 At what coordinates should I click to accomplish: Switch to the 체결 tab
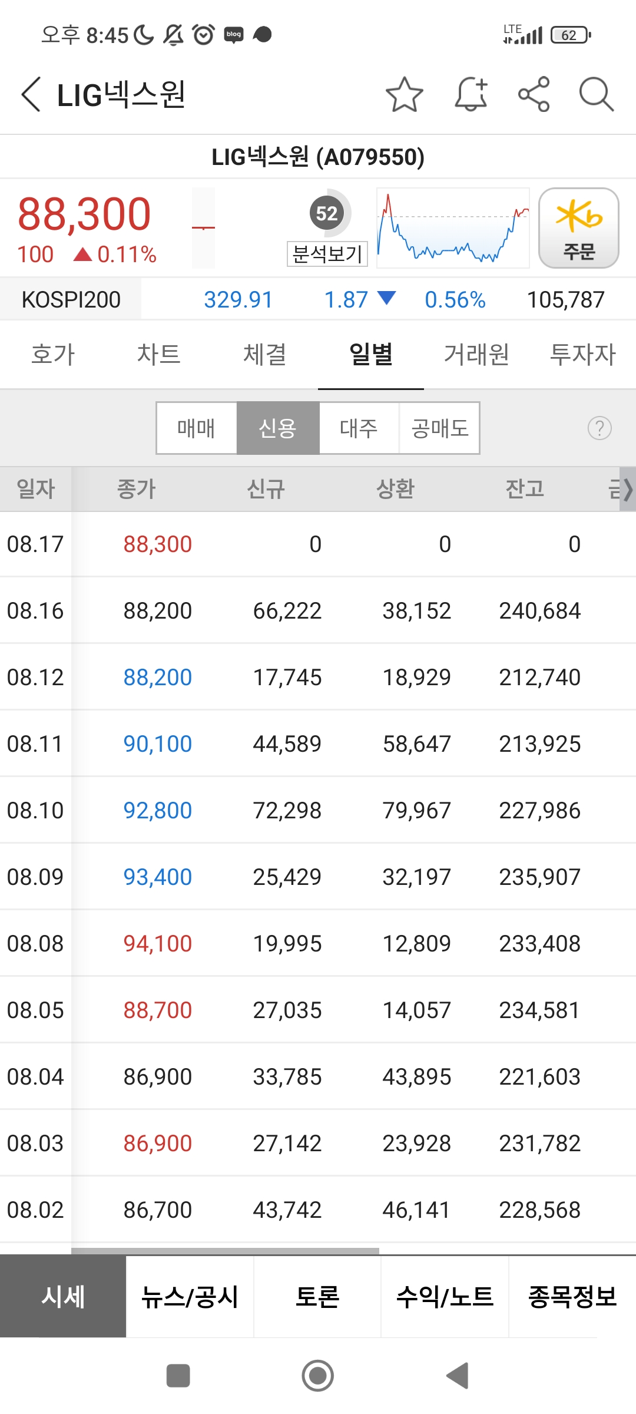265,355
